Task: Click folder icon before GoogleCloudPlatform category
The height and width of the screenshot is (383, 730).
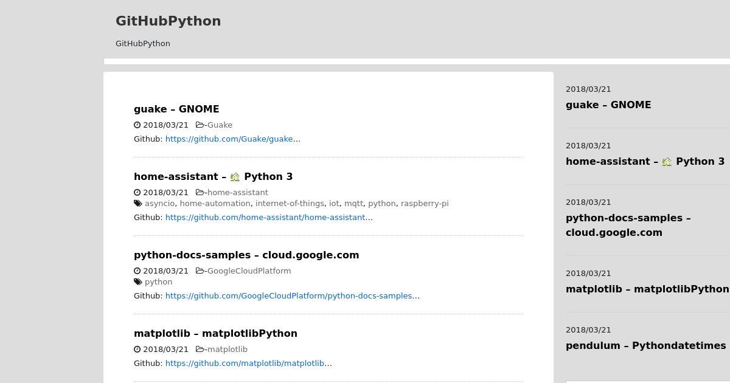Action: 200,271
